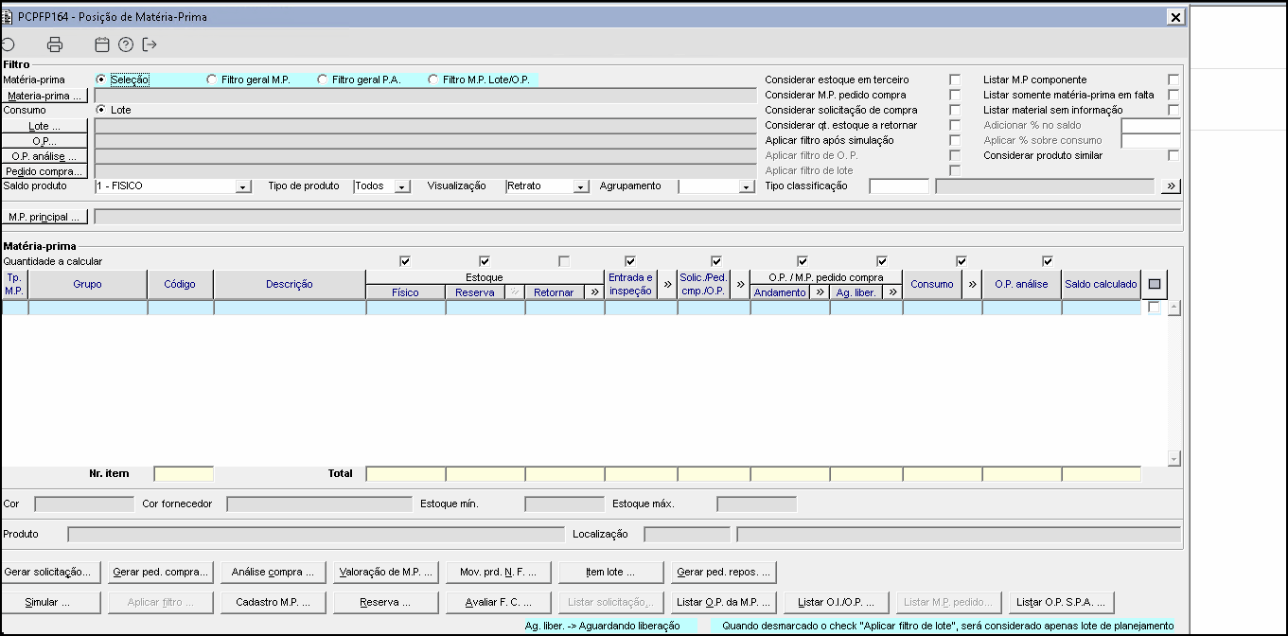1288x636 pixels.
Task: Click the Mov. prd. N. F. ... button
Action: click(498, 573)
